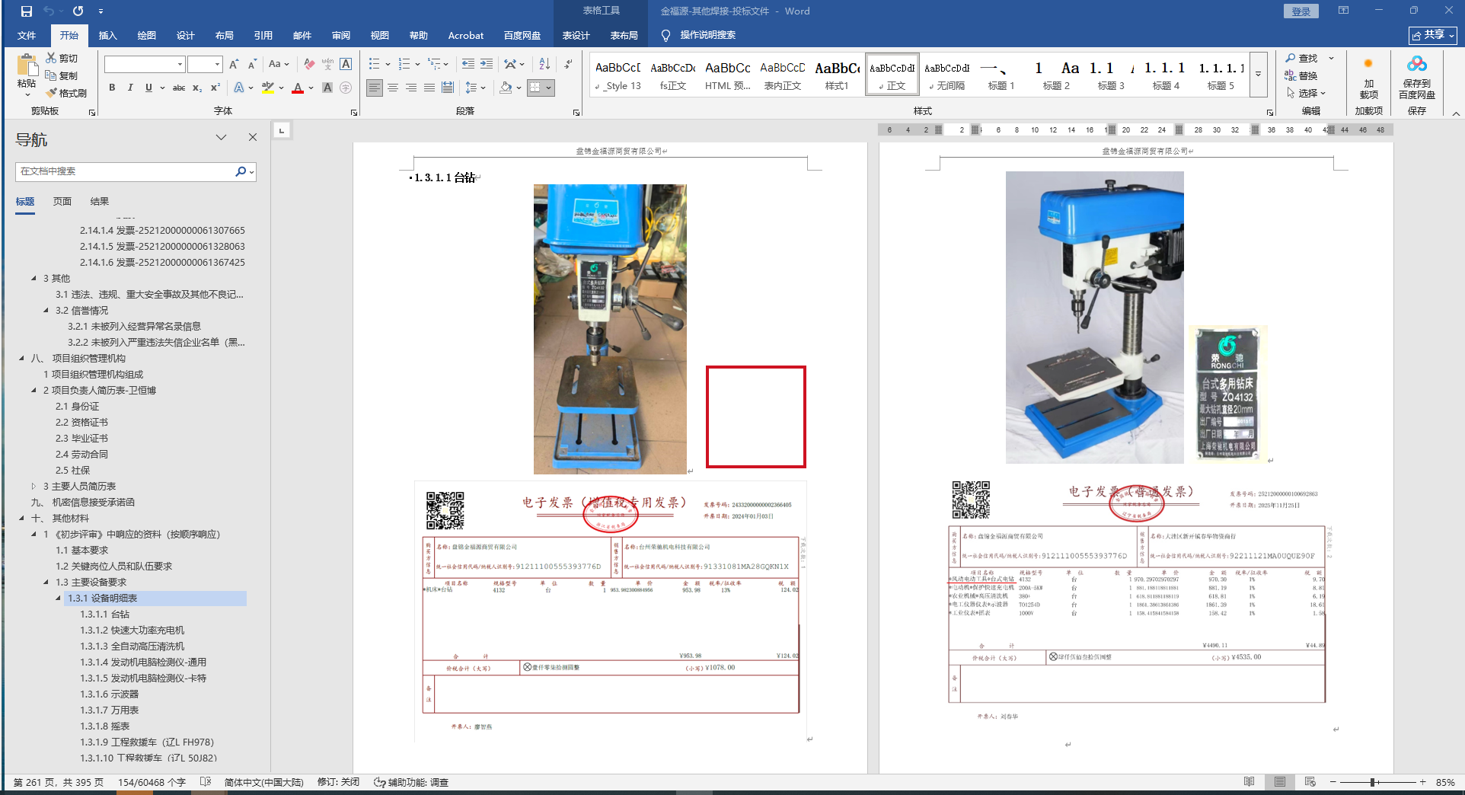This screenshot has width=1465, height=795.
Task: Increase indent of the paragraph
Action: [487, 64]
